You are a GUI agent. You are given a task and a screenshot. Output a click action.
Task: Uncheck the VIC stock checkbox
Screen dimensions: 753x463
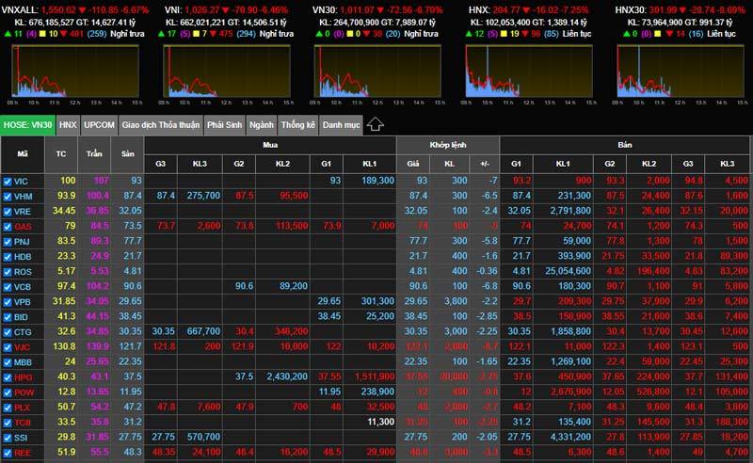[x=8, y=180]
